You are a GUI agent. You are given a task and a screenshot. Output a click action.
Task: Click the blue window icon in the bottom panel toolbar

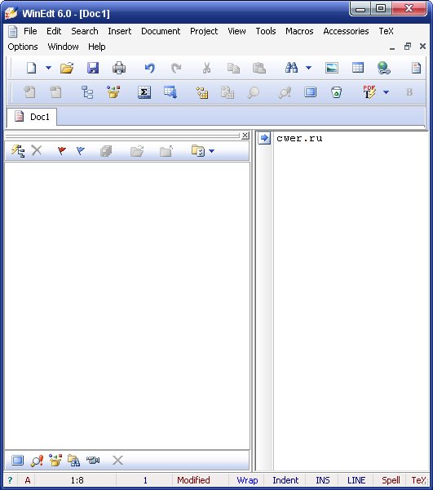(17, 460)
